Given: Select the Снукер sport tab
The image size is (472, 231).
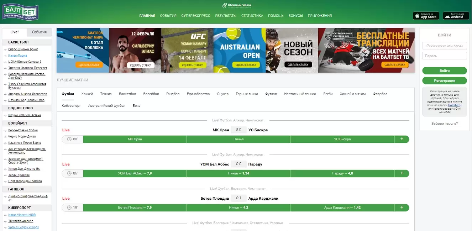Looking at the screenshot, I should click(223, 94).
